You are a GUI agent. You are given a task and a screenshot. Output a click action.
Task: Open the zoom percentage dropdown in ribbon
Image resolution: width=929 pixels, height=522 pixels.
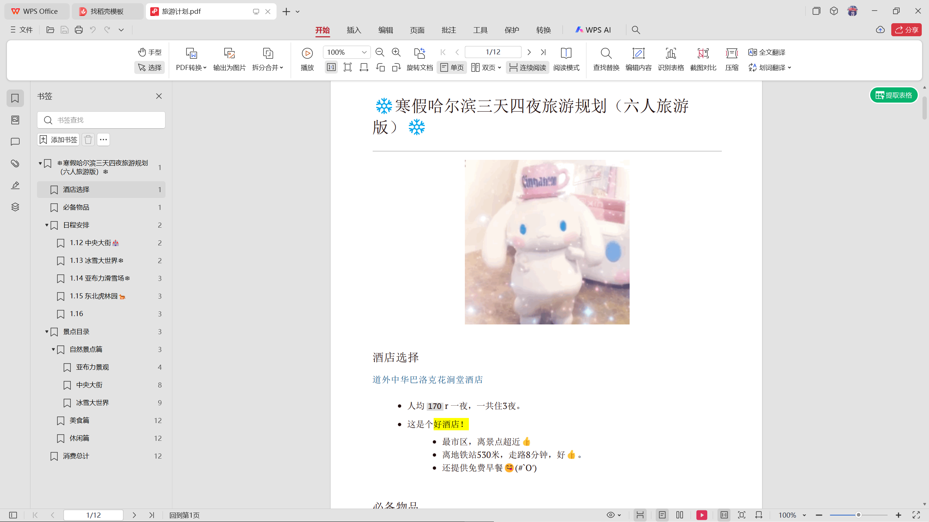364,52
